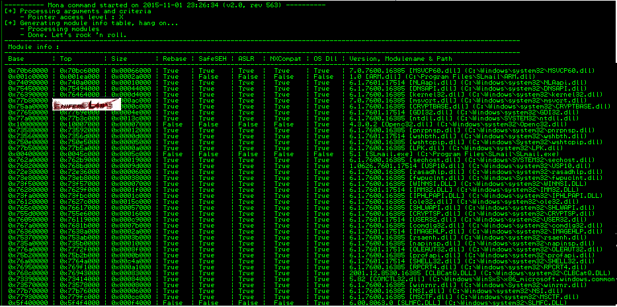Viewport: 617px width, 307px height.
Task: Click the [comdlg32.dll] module entry
Action: pos(435,225)
